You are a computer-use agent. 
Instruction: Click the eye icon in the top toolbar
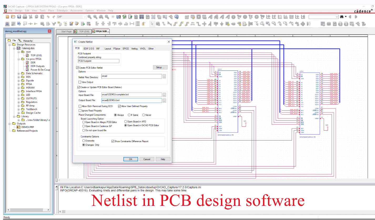pos(113,17)
